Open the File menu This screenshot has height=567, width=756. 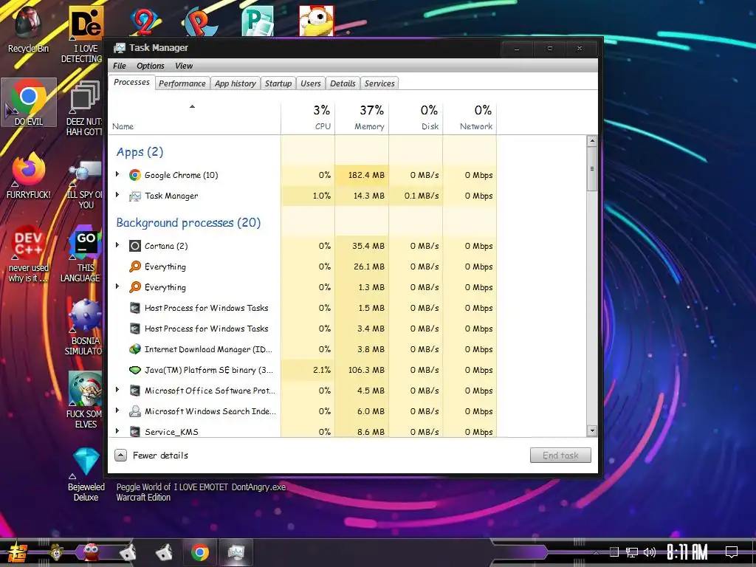[x=120, y=66]
